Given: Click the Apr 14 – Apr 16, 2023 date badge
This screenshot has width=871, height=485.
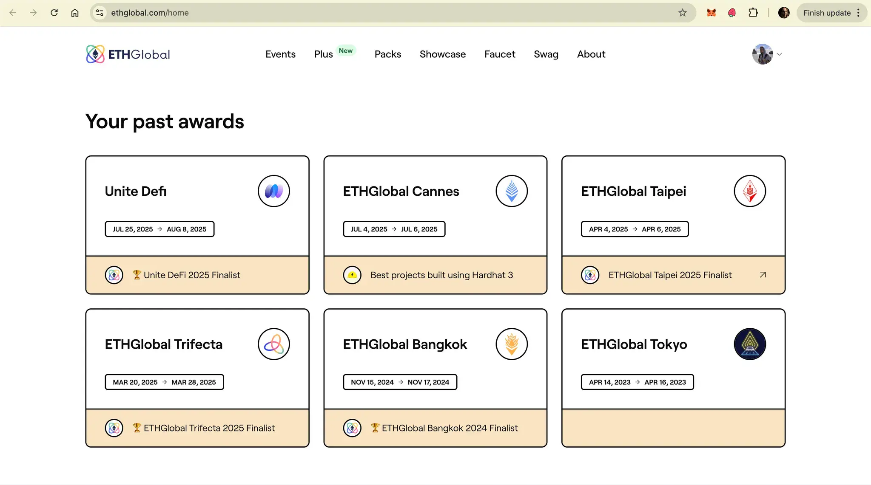Looking at the screenshot, I should [x=638, y=382].
